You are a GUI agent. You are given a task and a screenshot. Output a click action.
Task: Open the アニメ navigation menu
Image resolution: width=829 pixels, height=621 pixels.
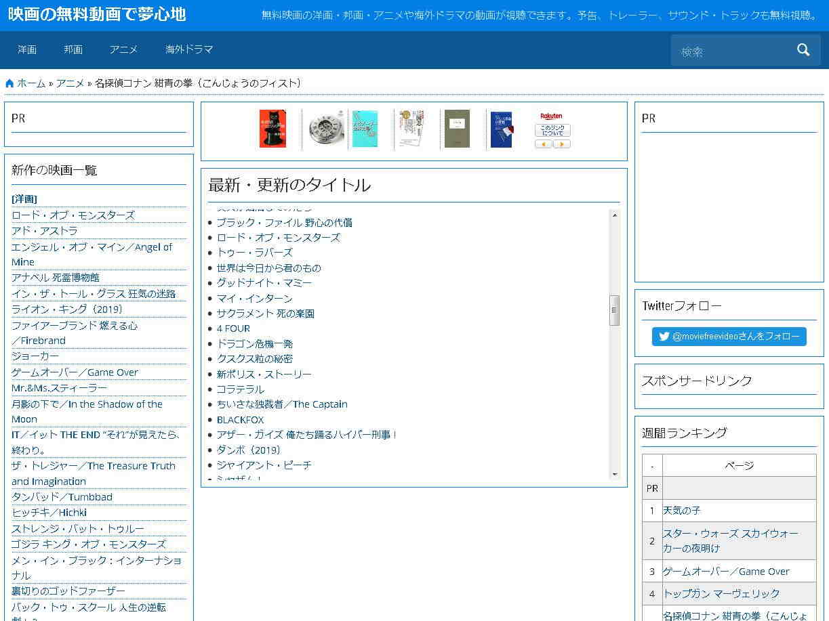[123, 49]
